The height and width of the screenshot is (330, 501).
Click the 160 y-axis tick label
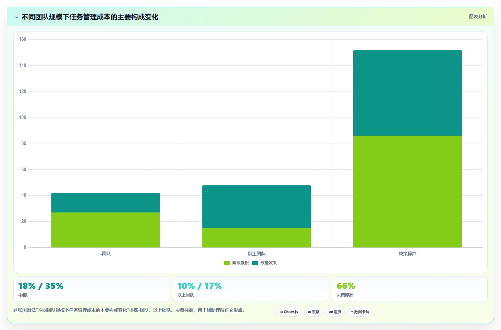(x=23, y=39)
